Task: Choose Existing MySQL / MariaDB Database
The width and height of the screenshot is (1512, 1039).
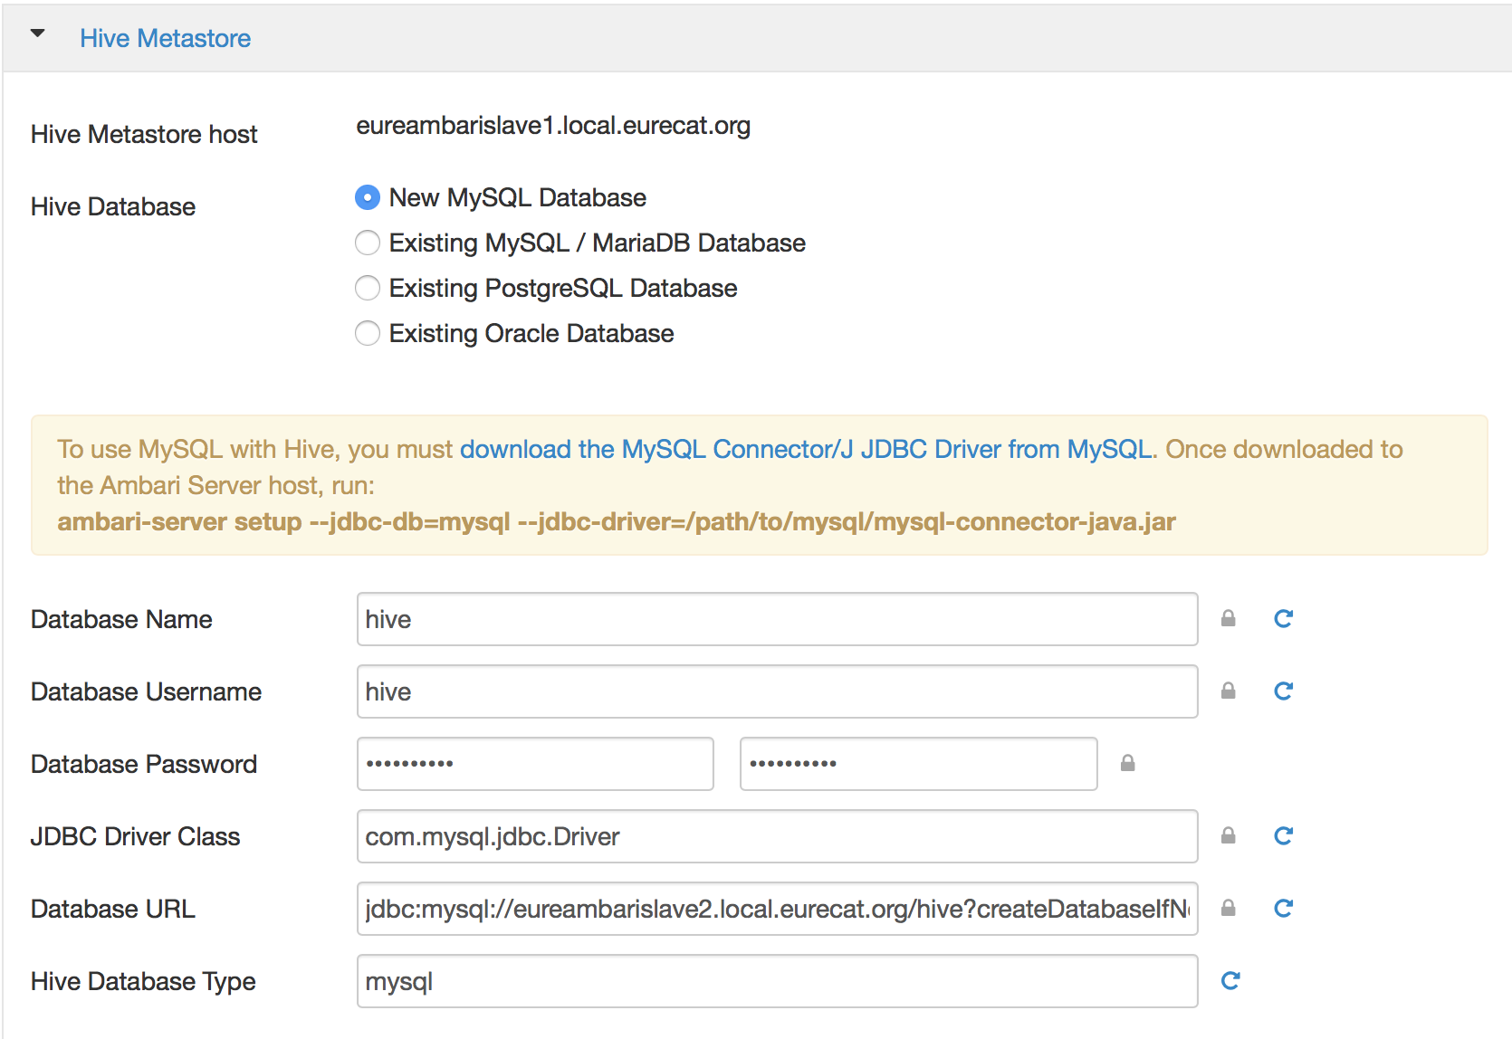Action: (x=368, y=243)
